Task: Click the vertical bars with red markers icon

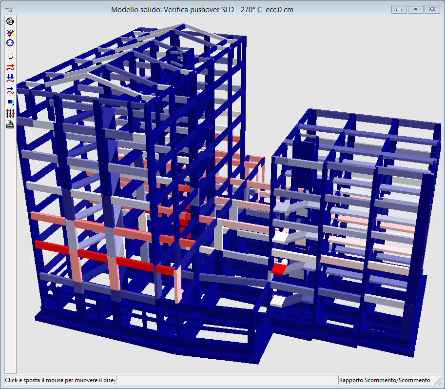Action: tap(10, 113)
